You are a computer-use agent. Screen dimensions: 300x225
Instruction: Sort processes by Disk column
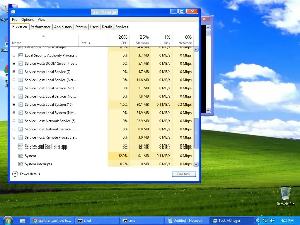click(161, 40)
